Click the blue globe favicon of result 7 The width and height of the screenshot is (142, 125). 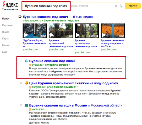(26, 61)
